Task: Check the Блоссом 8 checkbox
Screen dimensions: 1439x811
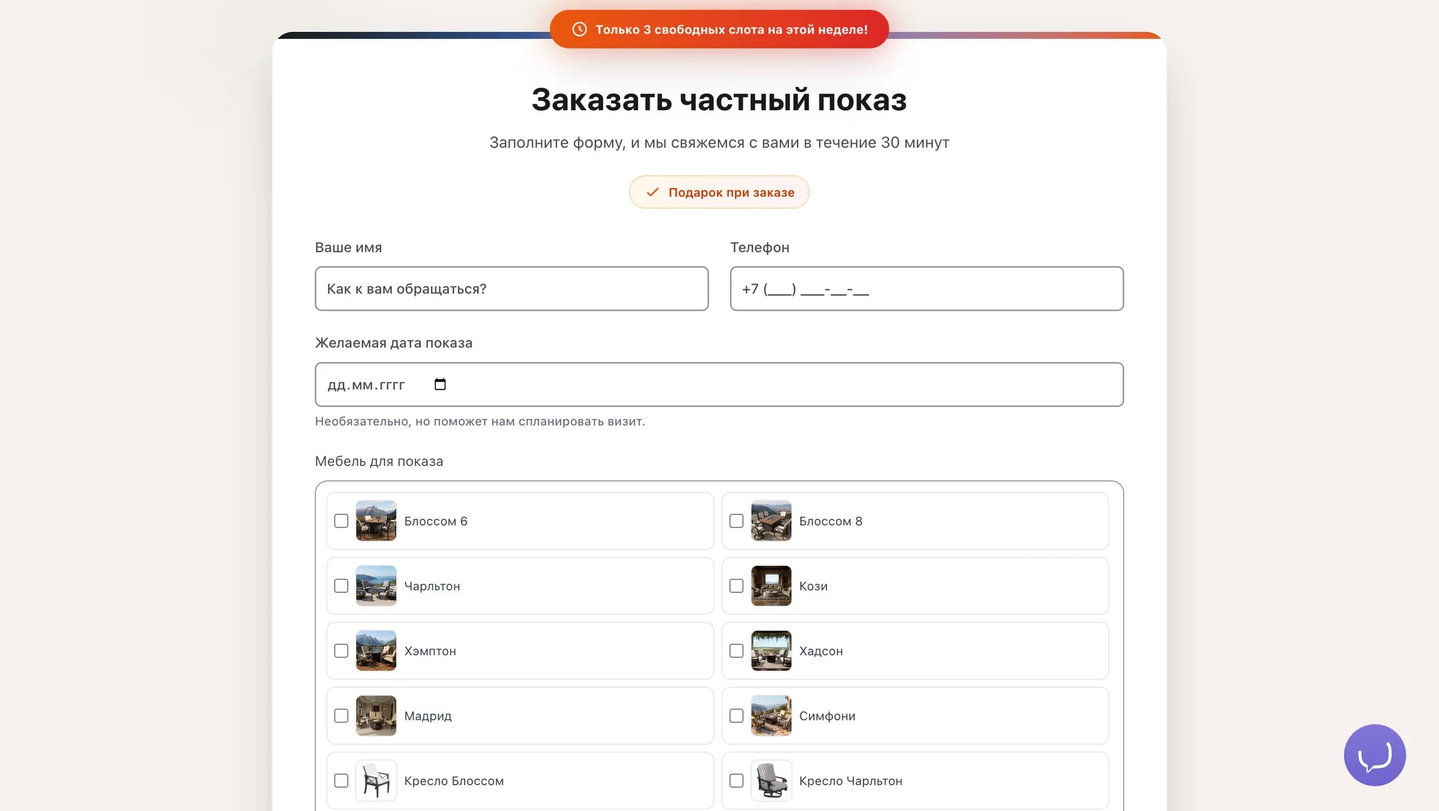Action: tap(736, 521)
